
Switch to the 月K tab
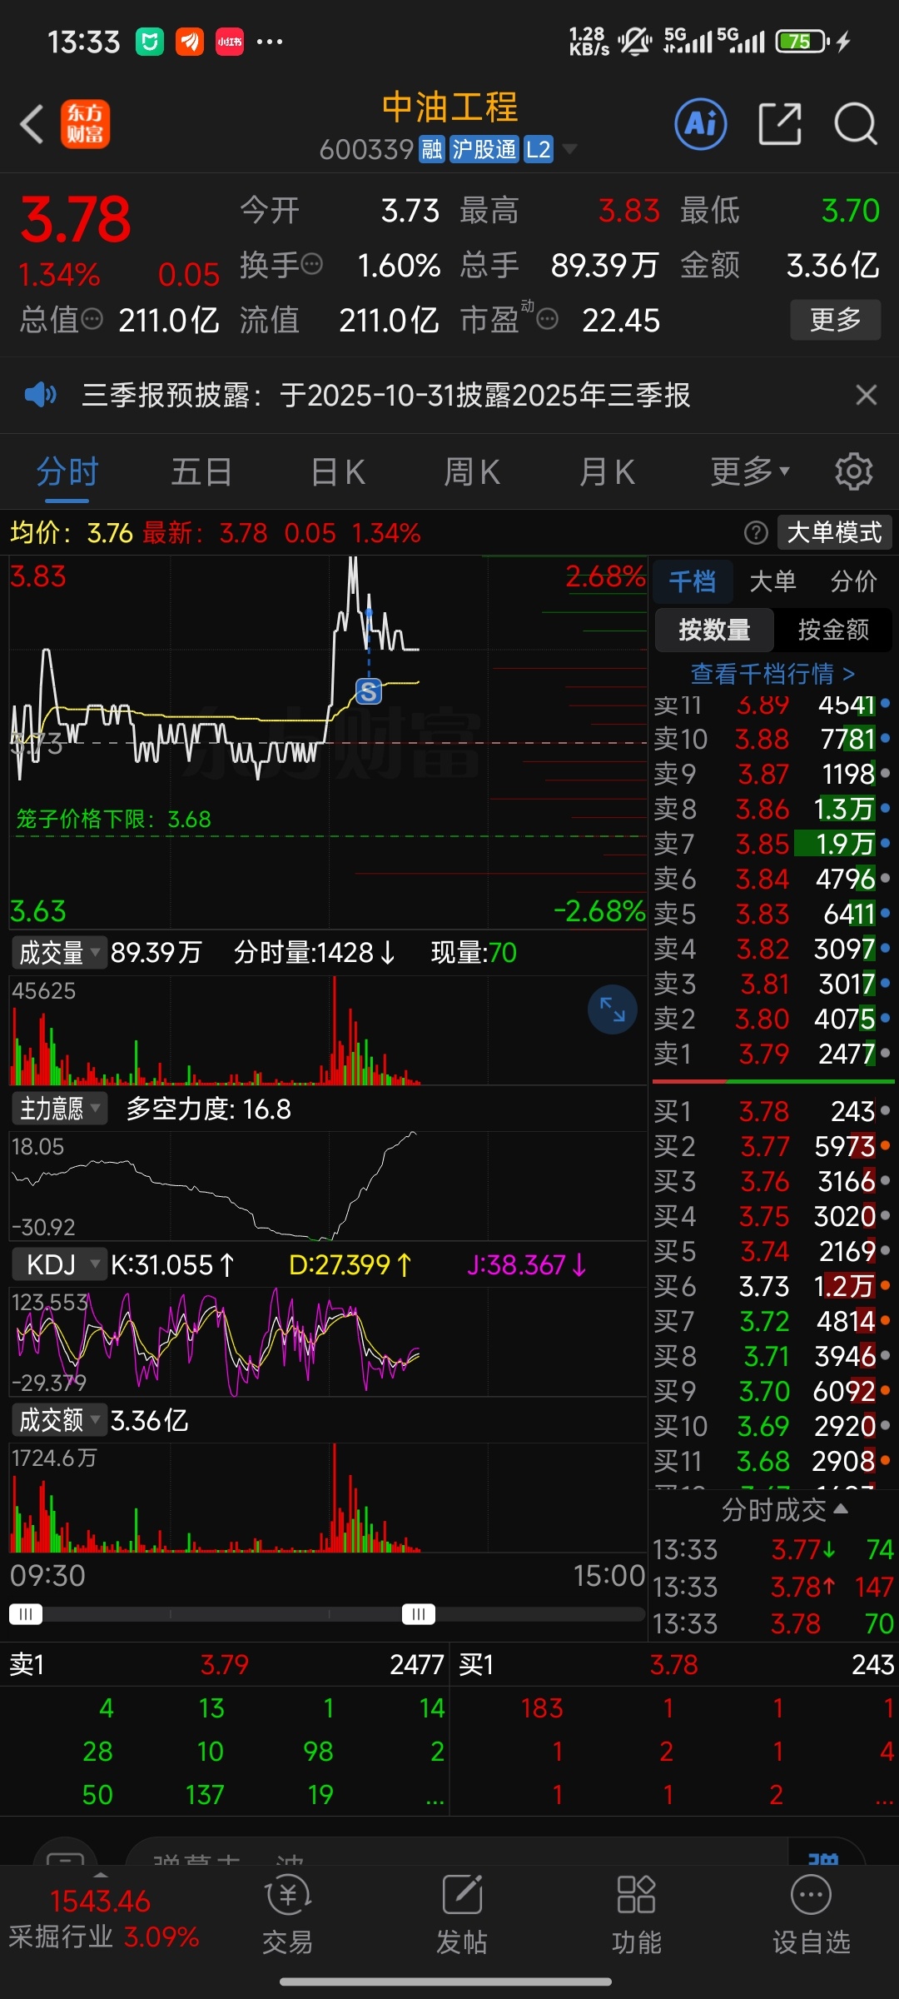607,471
